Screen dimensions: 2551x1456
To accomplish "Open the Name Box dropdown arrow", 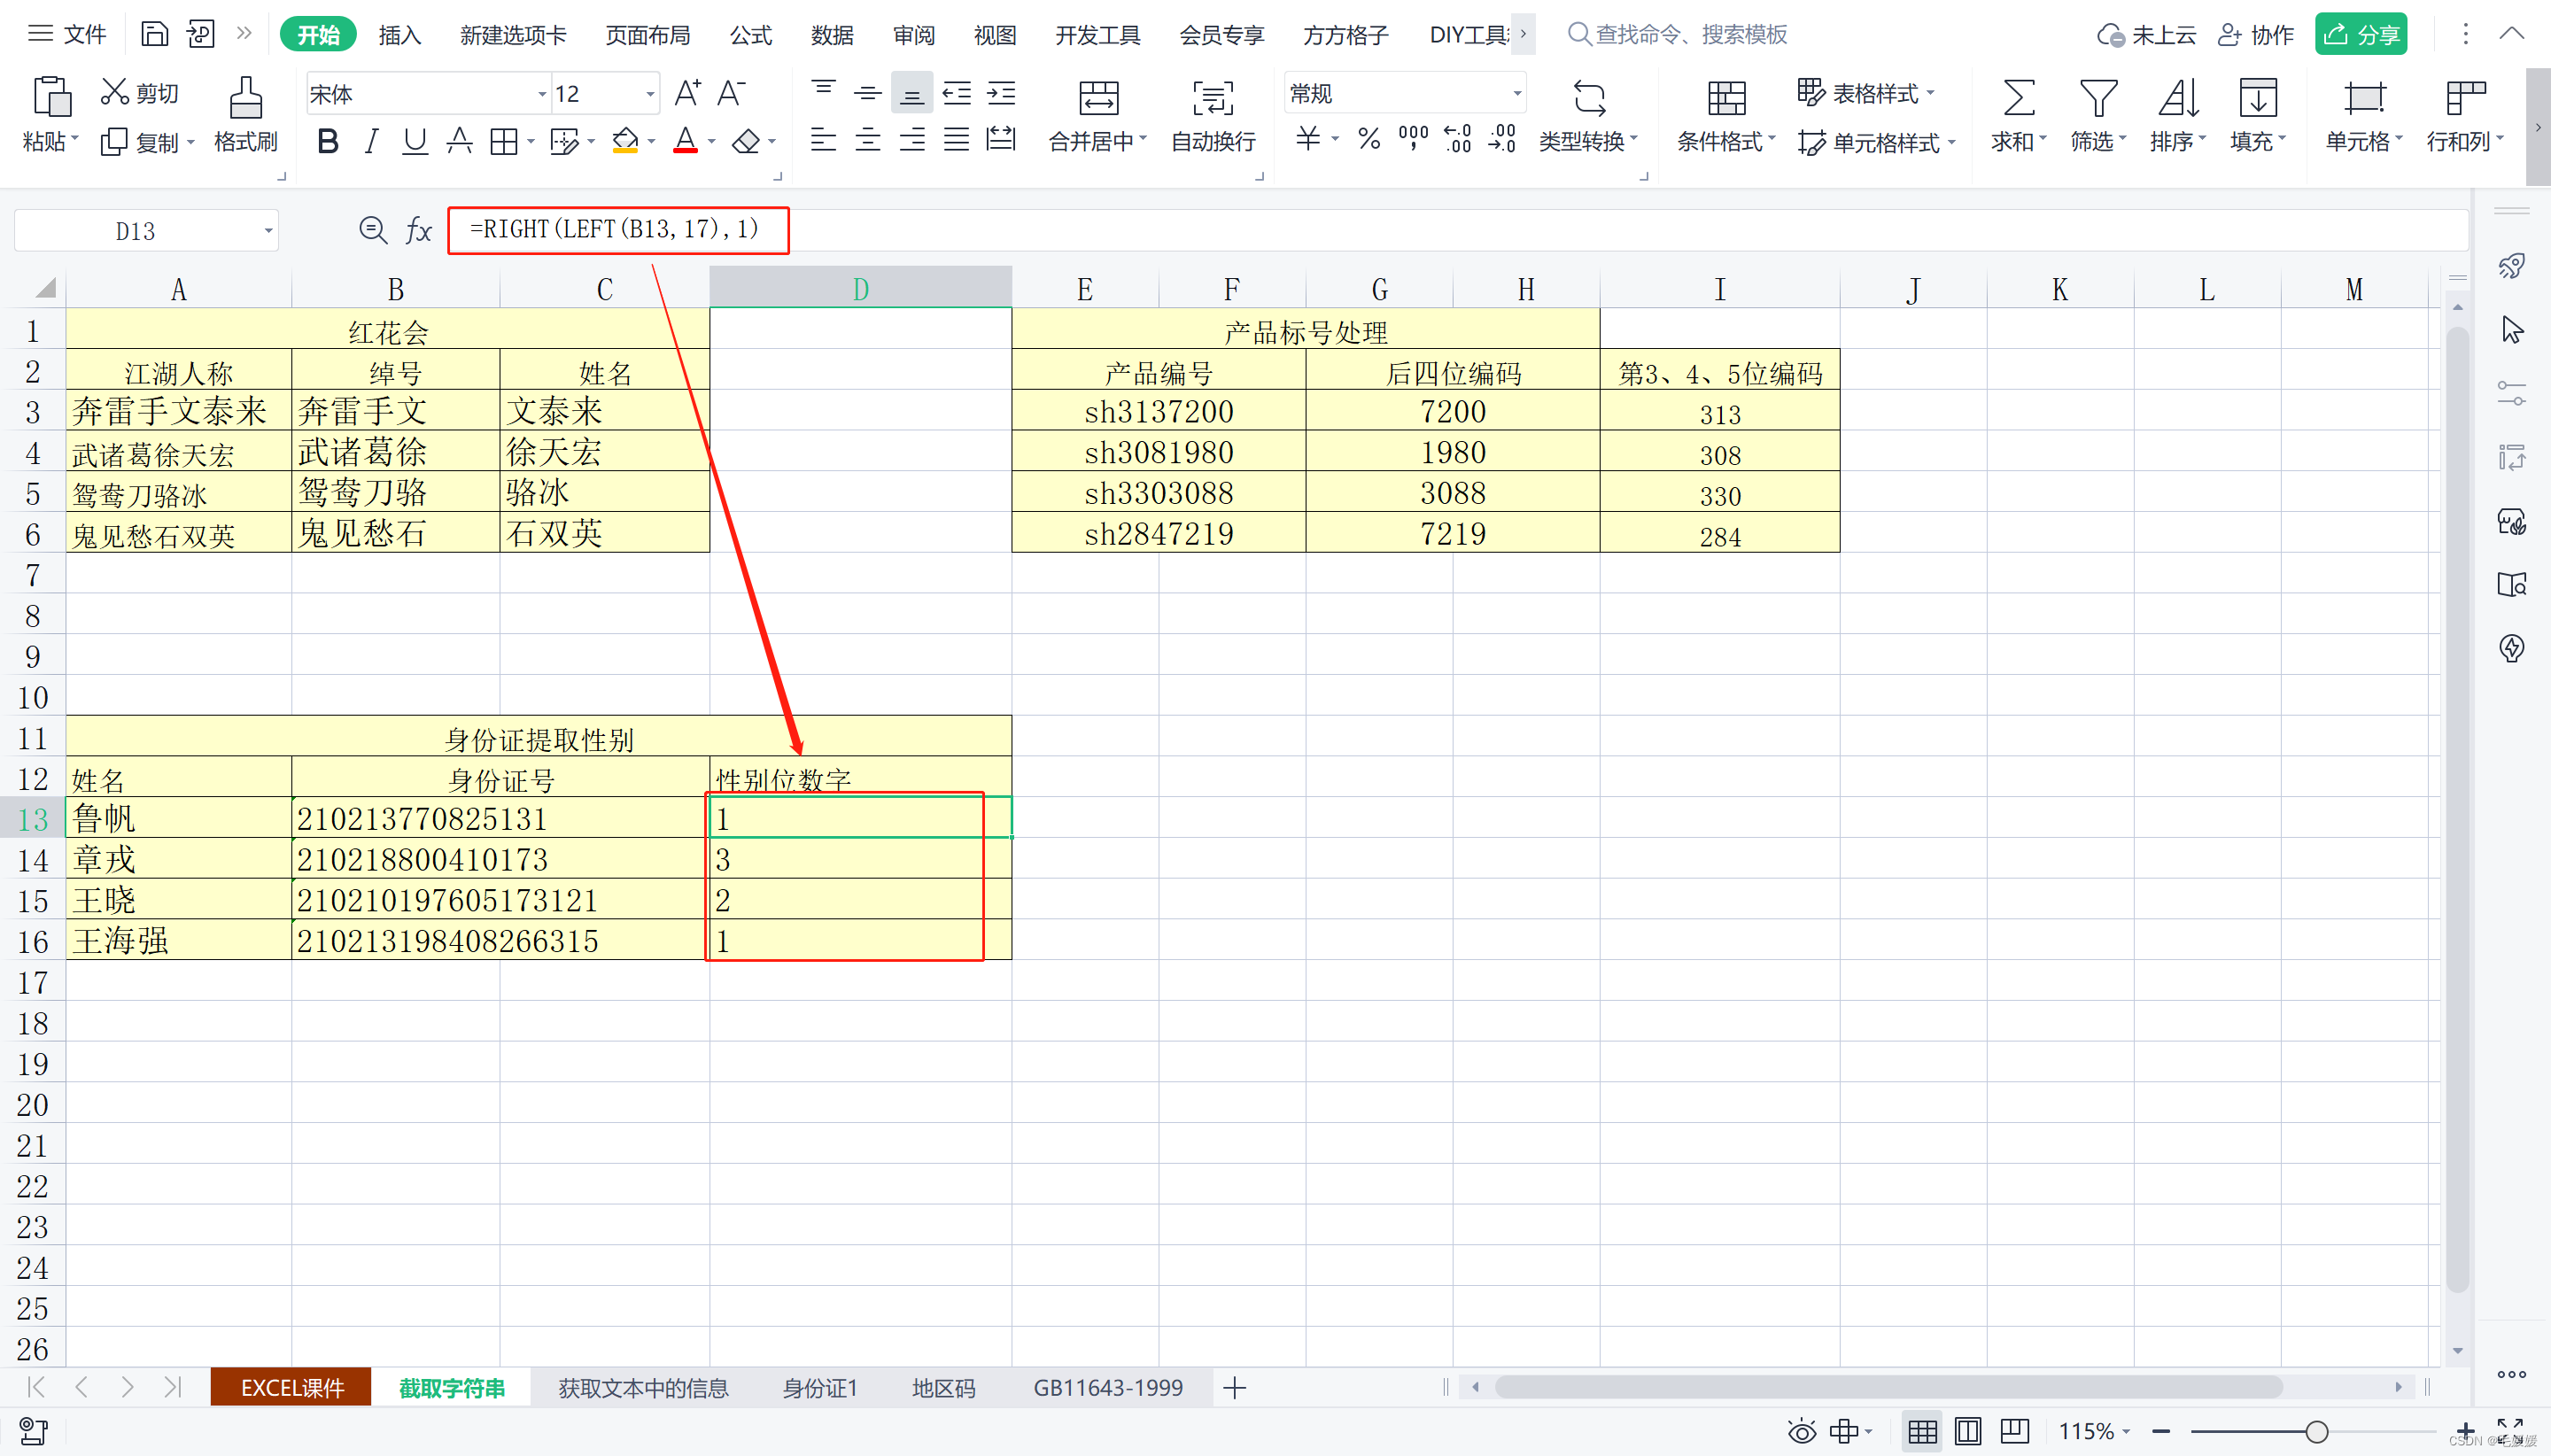I will (x=268, y=231).
